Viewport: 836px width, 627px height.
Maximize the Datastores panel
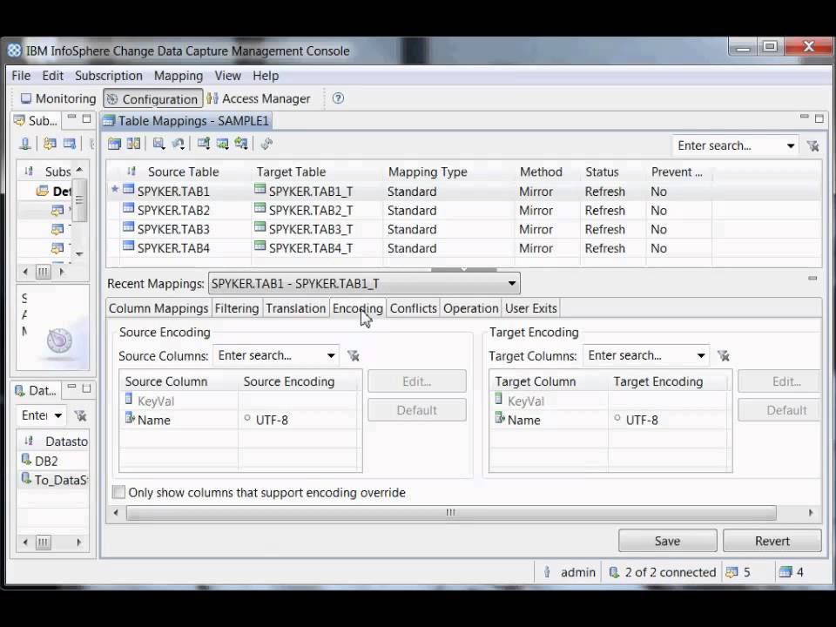click(x=86, y=388)
